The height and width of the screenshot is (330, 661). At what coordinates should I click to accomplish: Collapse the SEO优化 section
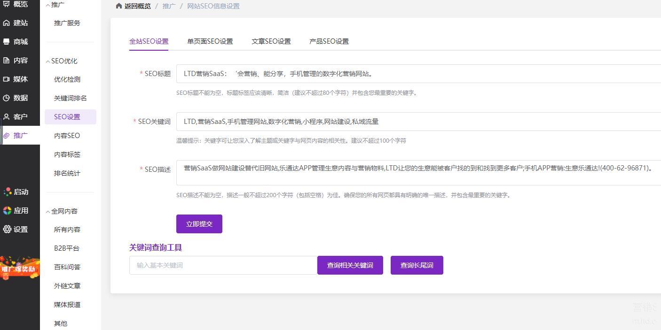[x=48, y=61]
